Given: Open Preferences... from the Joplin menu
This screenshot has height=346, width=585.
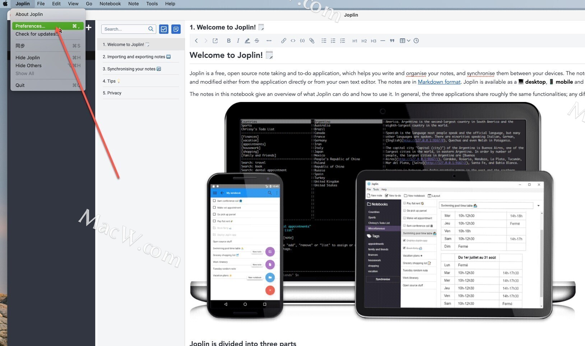Looking at the screenshot, I should click(x=48, y=26).
